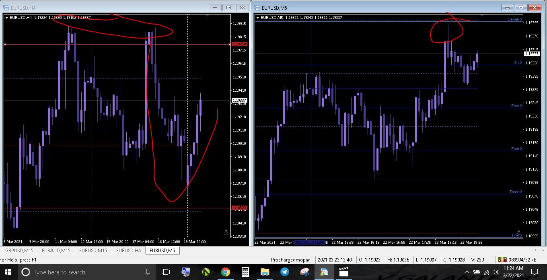The image size is (547, 280).
Task: Click the 1.19758 red price level label
Action: (239, 44)
